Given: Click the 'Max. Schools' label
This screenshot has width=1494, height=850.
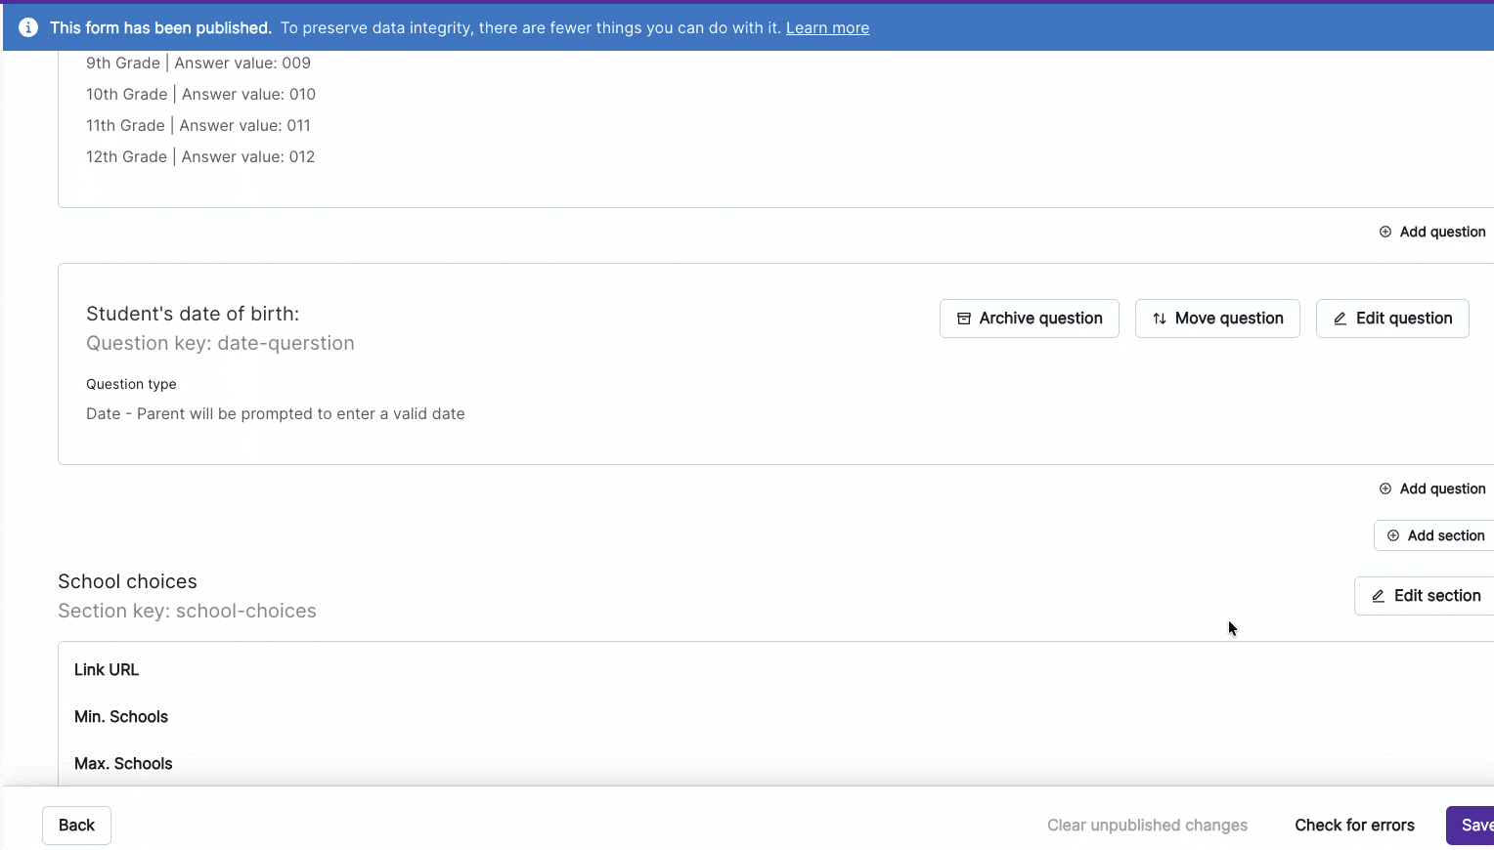Looking at the screenshot, I should coord(123,763).
